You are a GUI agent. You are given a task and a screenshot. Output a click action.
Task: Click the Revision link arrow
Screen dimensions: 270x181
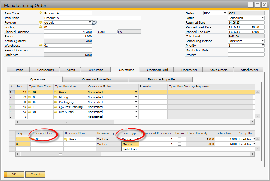click(40, 22)
